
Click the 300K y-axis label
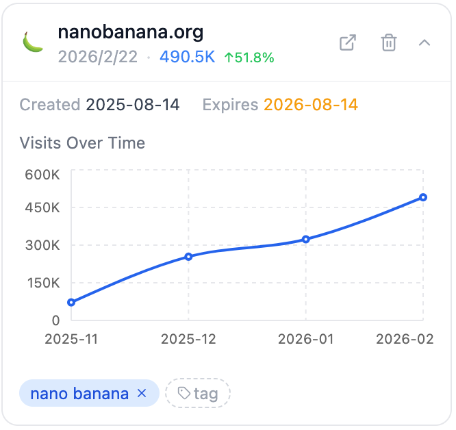(42, 245)
